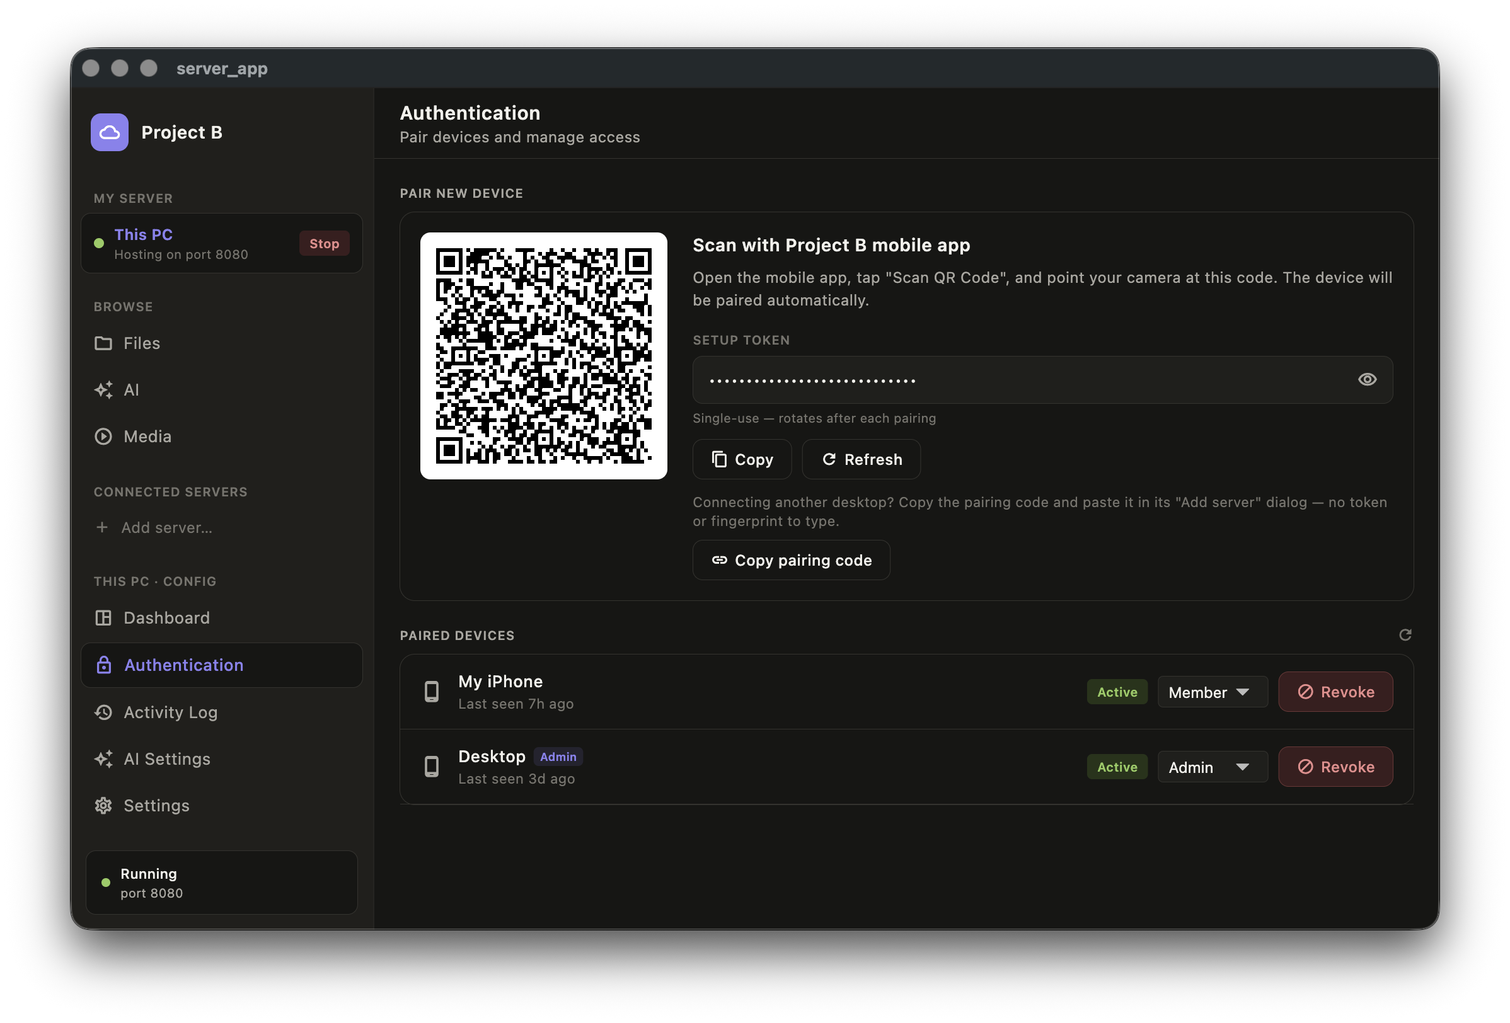Image resolution: width=1510 pixels, height=1023 pixels.
Task: Revoke access for Desktop
Action: (x=1335, y=767)
